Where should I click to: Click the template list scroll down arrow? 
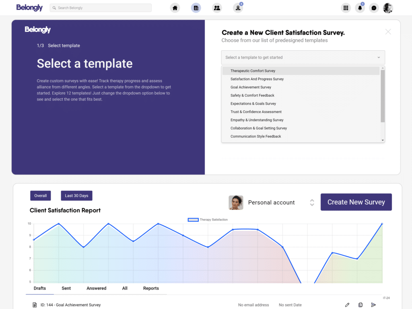click(383, 140)
